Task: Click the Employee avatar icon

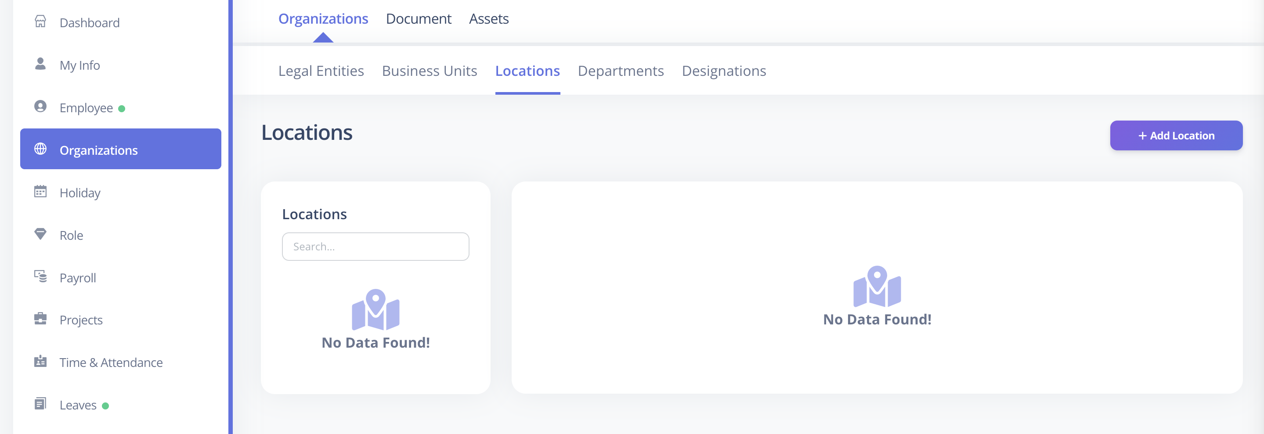Action: click(40, 106)
